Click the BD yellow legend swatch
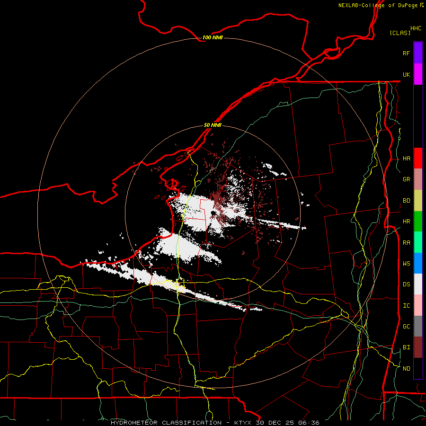Screen dimensions: 426x426 point(418,201)
